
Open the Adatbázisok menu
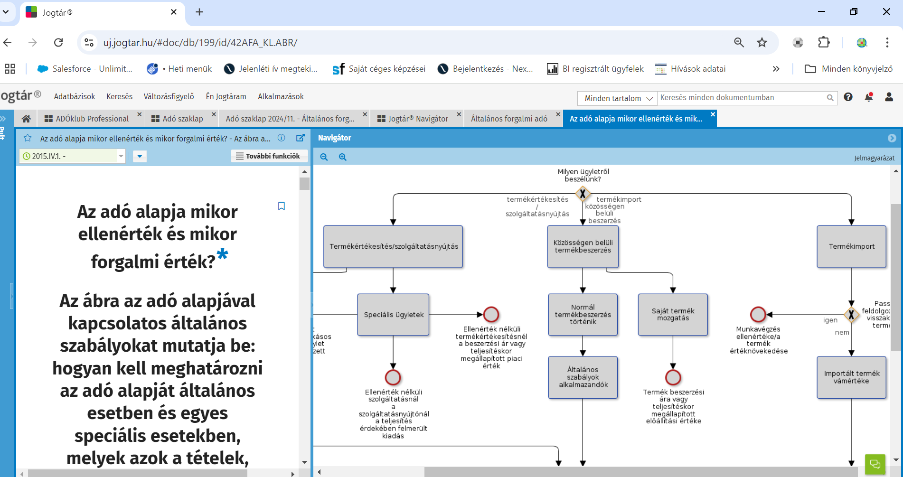click(75, 96)
